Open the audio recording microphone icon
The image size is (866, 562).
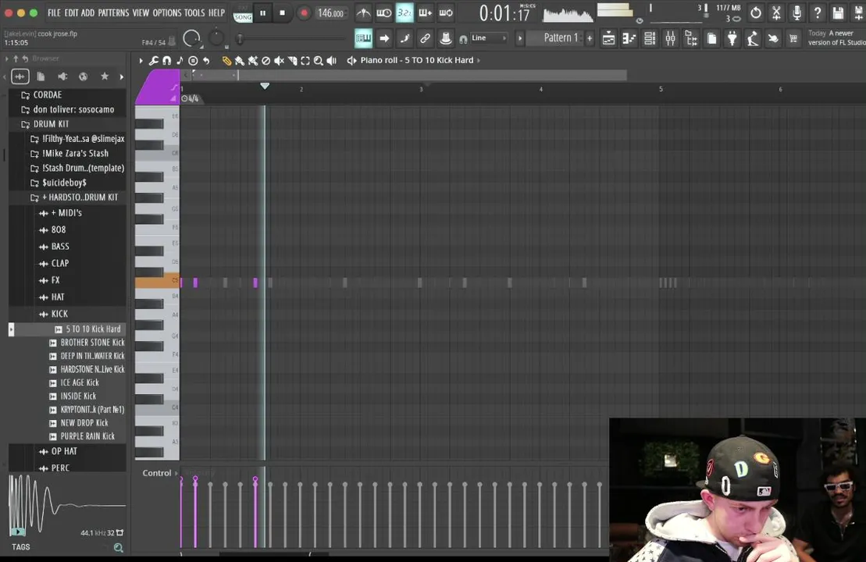tap(797, 12)
